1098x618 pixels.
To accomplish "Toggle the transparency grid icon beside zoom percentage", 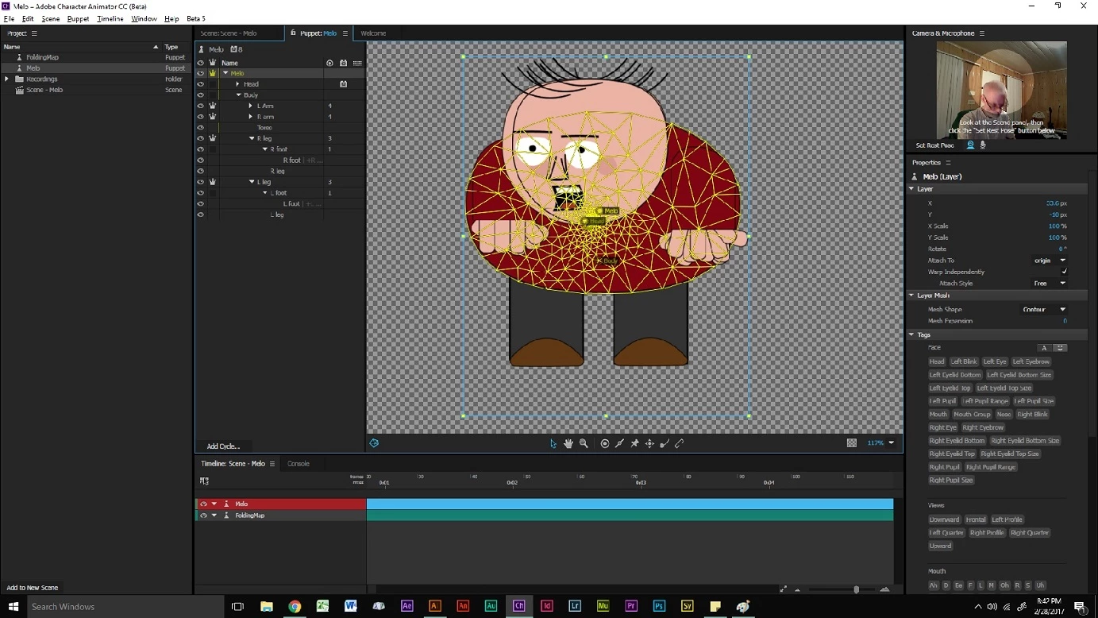I will tap(852, 443).
